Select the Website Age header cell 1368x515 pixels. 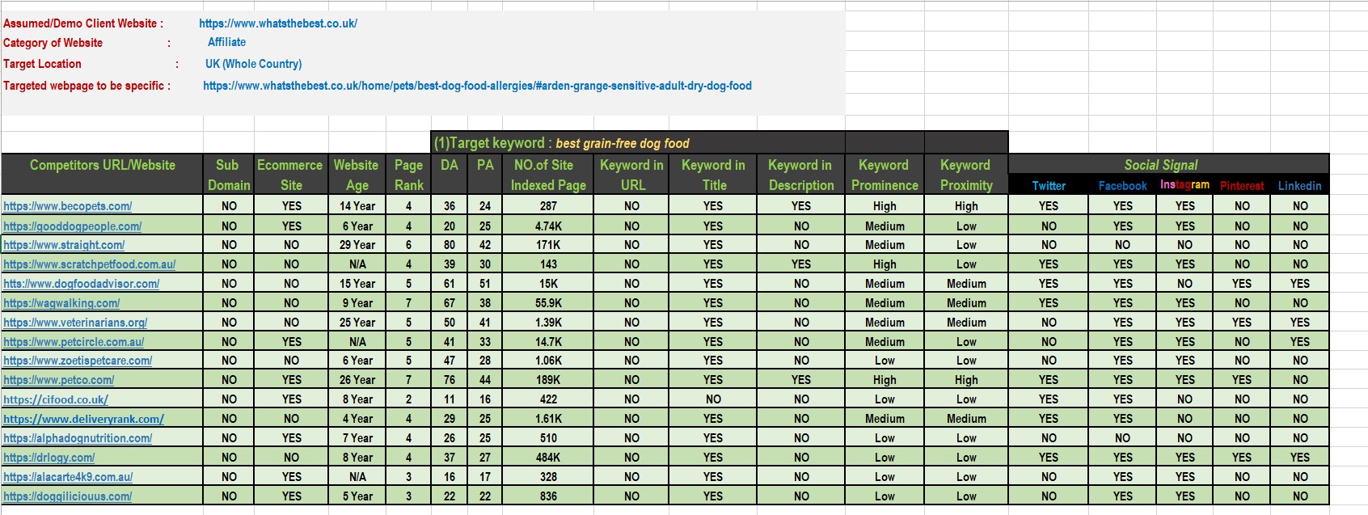[x=357, y=175]
